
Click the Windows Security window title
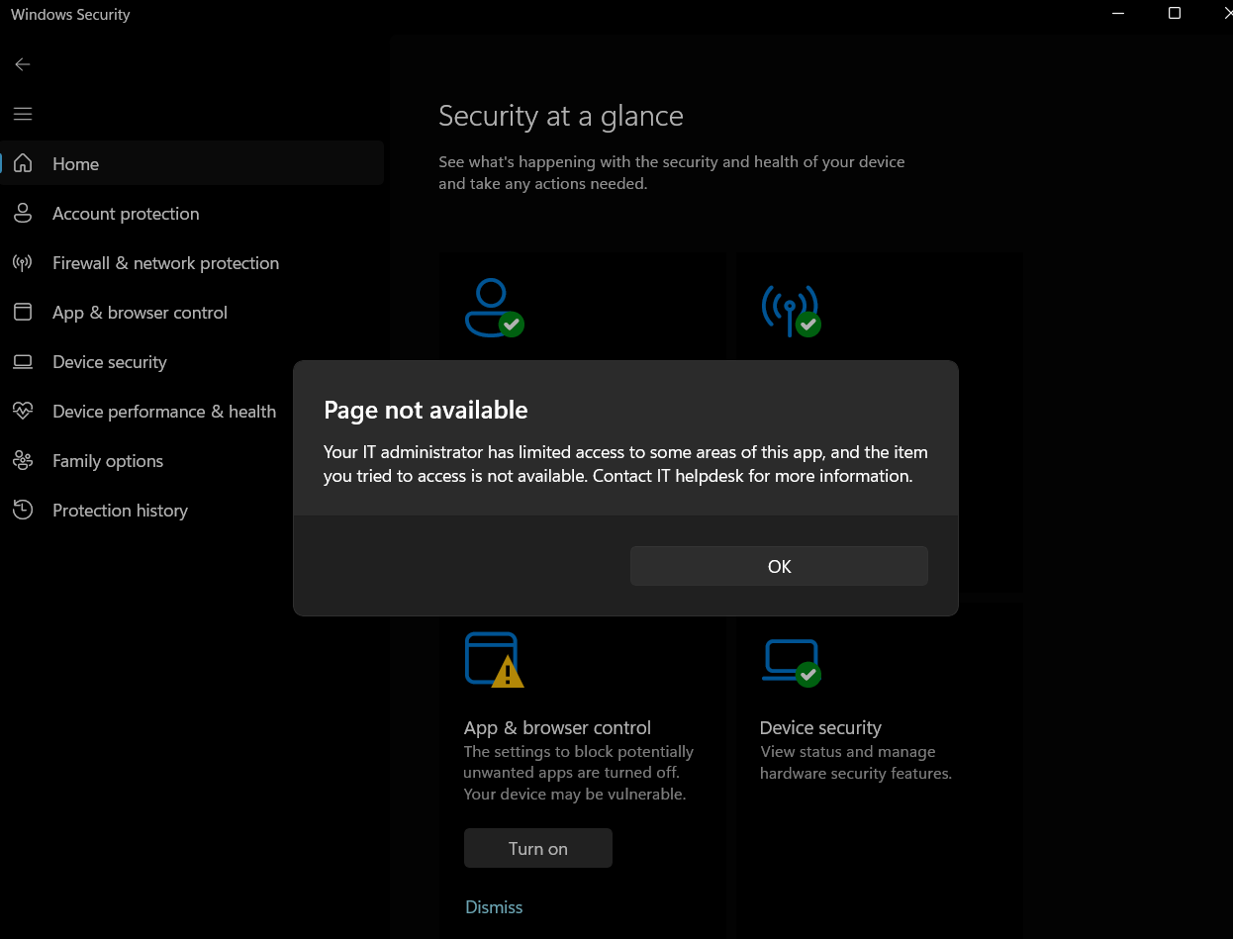[x=70, y=15]
